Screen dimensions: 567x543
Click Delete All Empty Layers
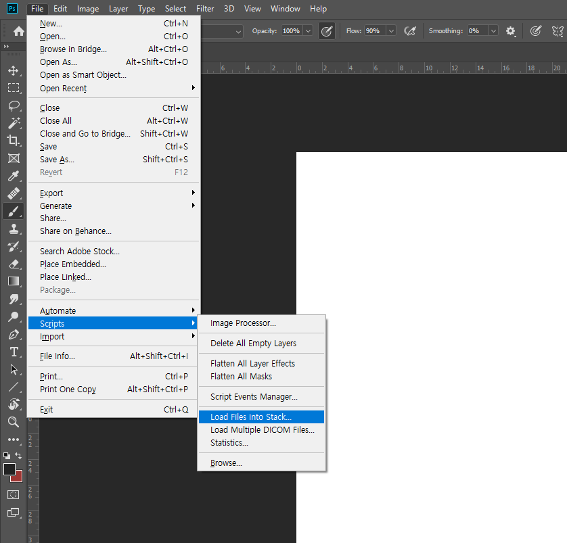click(261, 344)
